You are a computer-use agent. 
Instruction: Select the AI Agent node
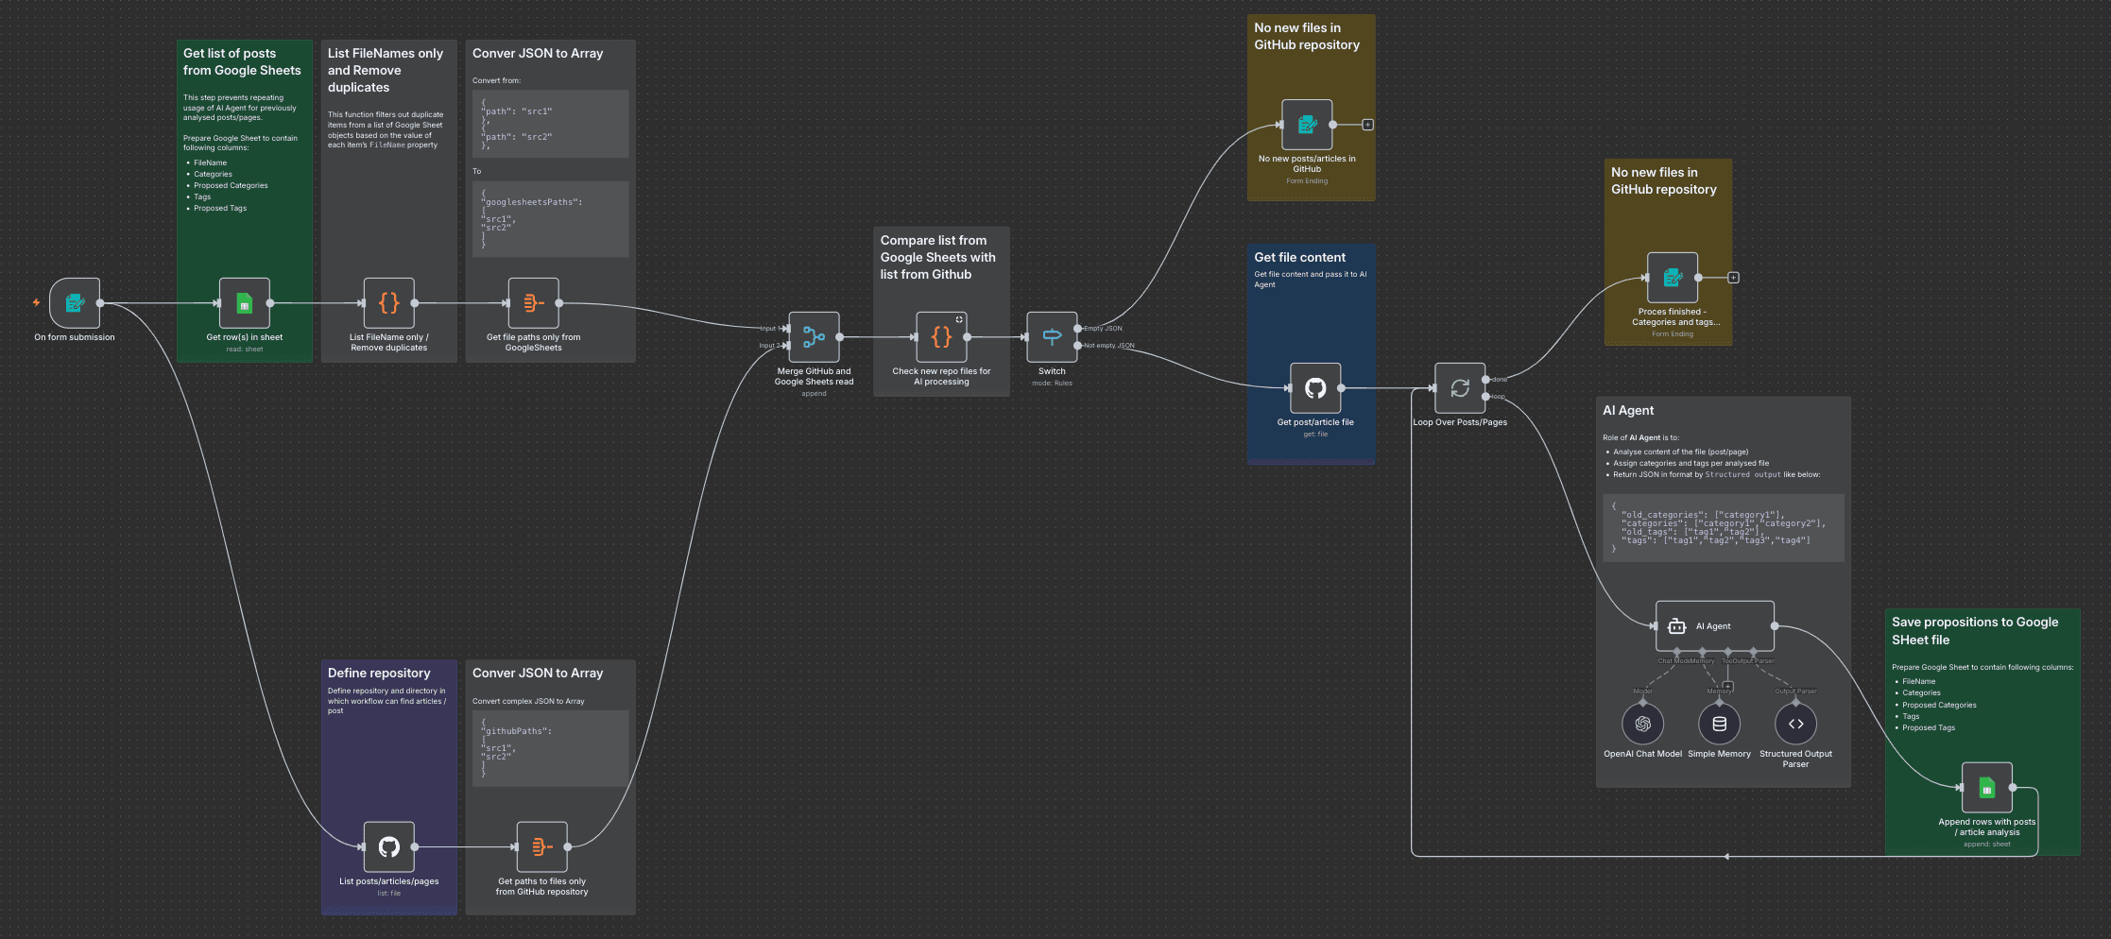point(1714,626)
